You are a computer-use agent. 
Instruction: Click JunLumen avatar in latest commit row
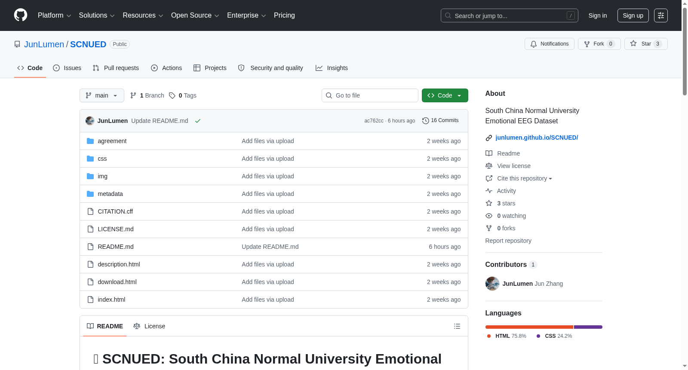coord(90,121)
